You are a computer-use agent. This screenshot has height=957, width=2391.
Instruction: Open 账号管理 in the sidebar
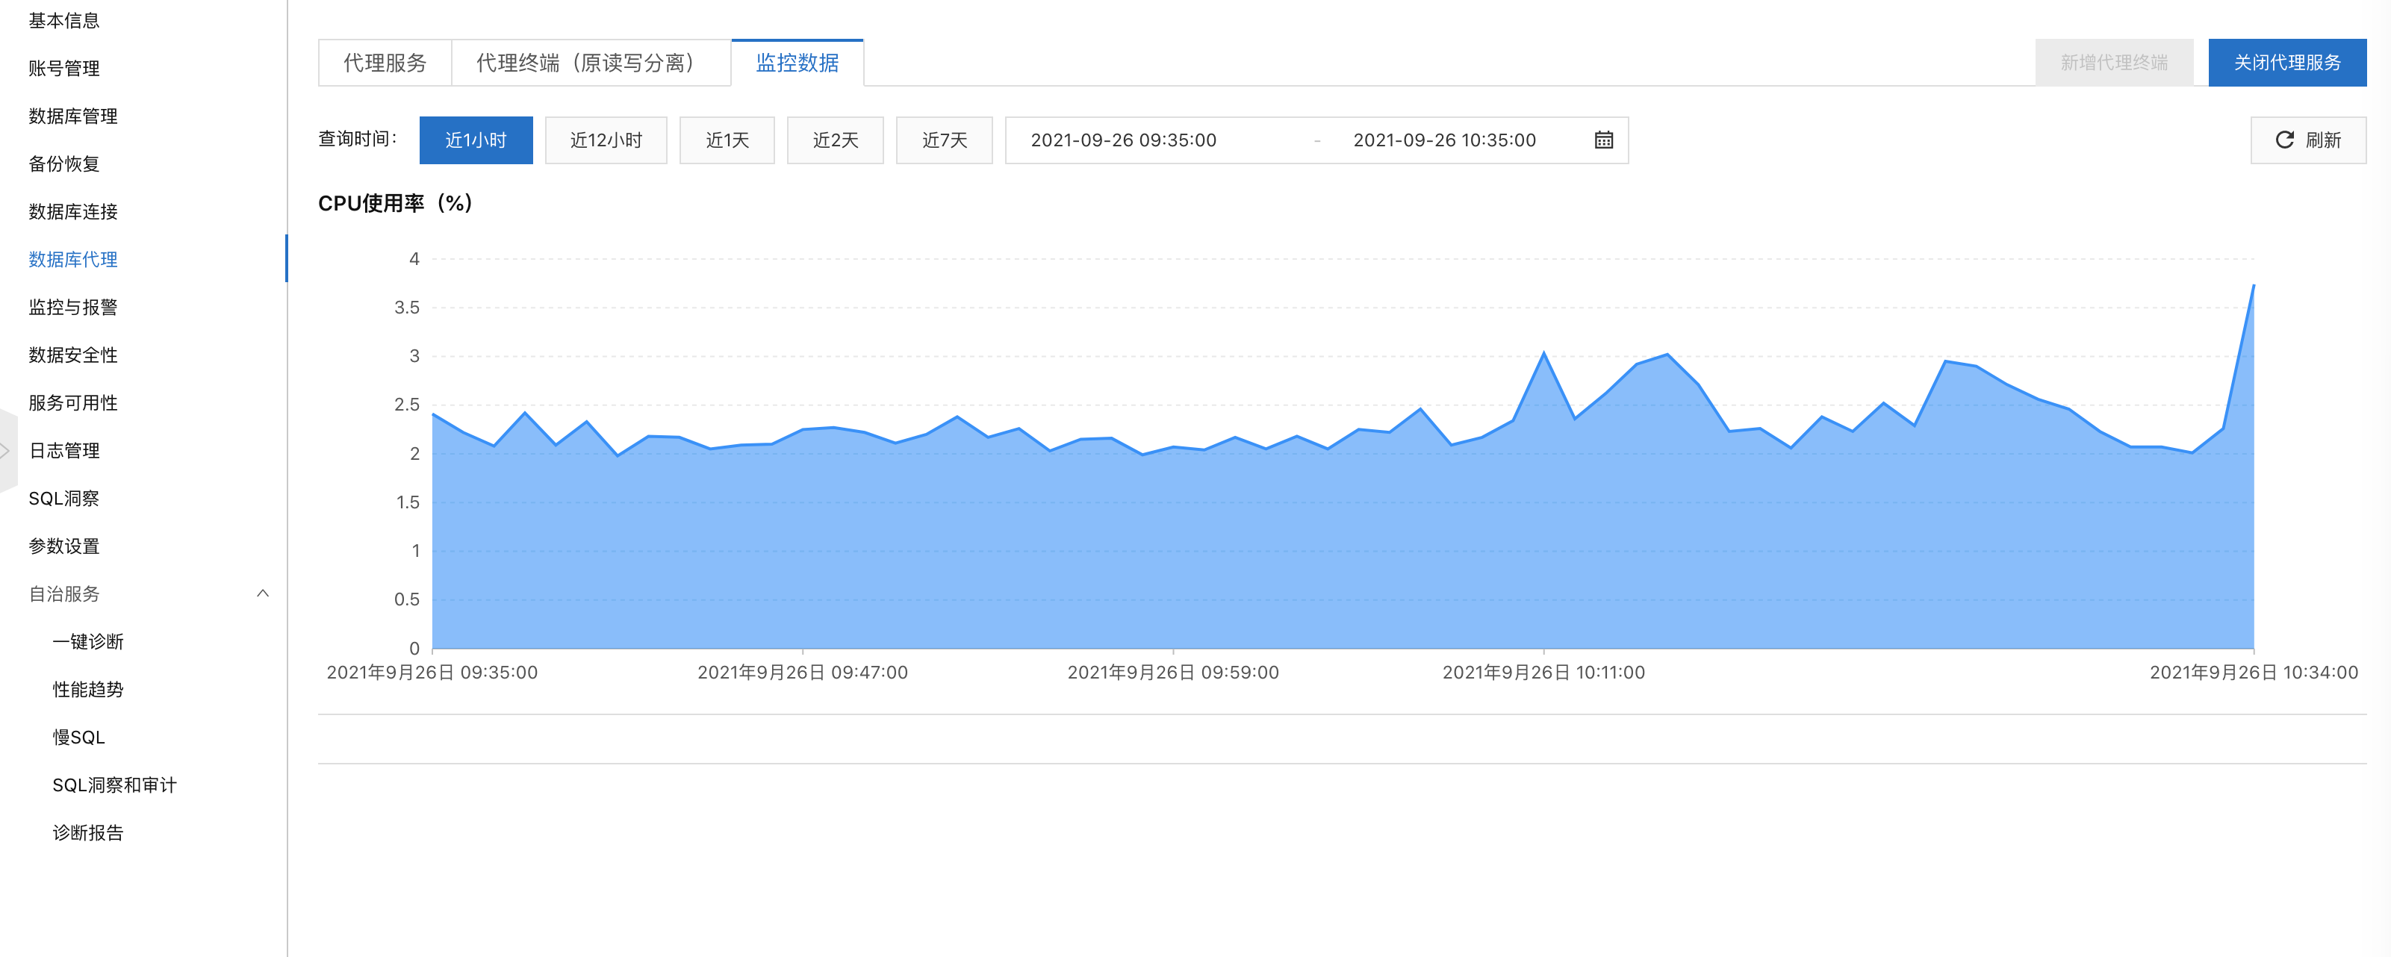[x=64, y=69]
